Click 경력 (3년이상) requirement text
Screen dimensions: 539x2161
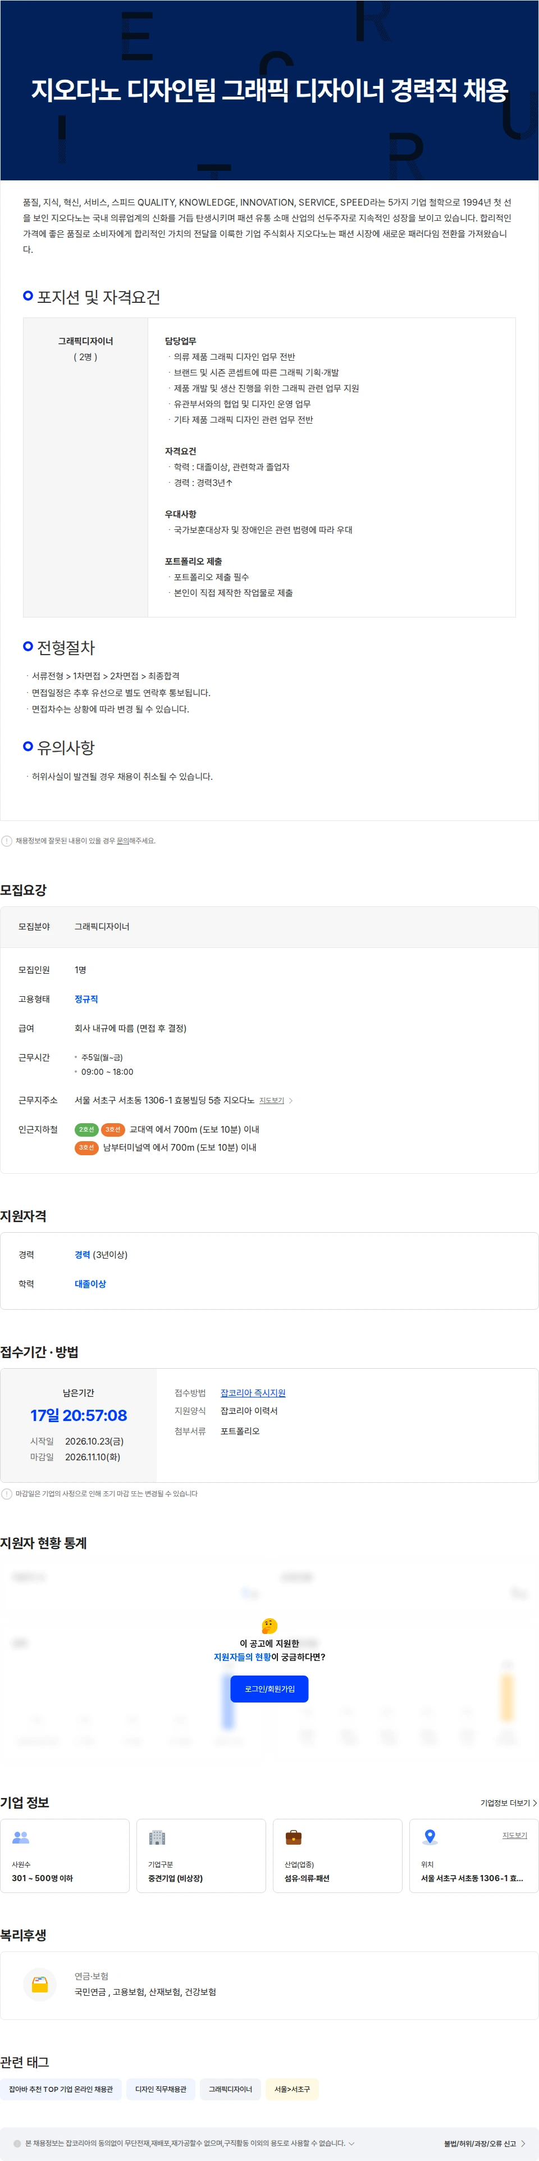pyautogui.click(x=102, y=1254)
